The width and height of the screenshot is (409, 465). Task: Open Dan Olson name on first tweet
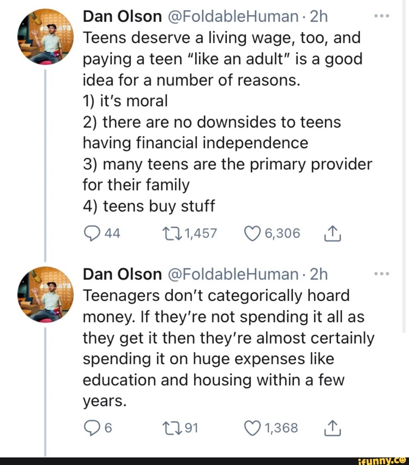pos(122,17)
